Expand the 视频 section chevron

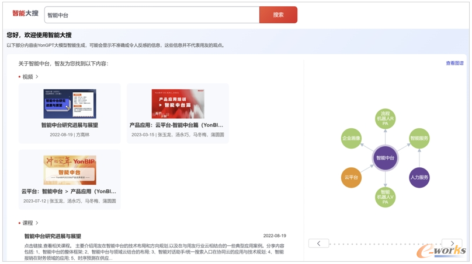point(37,76)
